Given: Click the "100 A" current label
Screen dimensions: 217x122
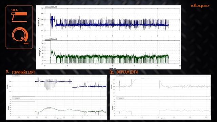Looking at the screenshot, I should (x=14, y=10).
